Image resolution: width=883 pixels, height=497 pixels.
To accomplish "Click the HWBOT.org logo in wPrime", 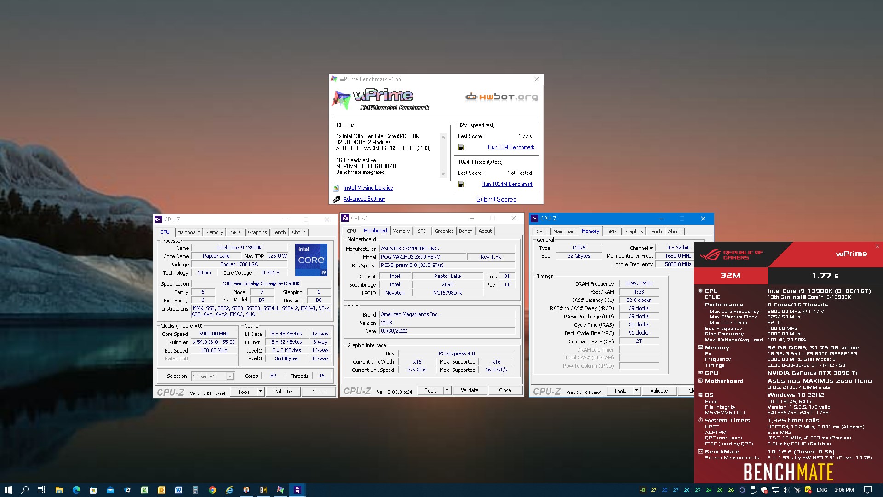I will [x=501, y=97].
